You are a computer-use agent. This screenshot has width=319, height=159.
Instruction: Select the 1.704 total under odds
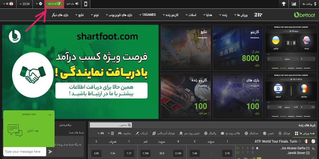(145, 154)
